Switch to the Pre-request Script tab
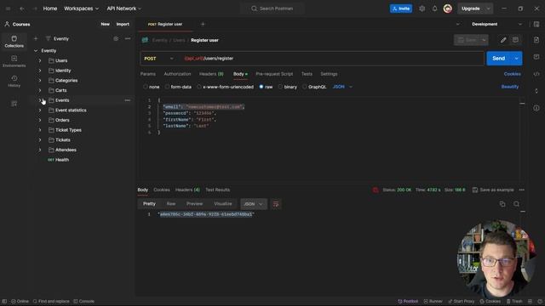Image resolution: width=545 pixels, height=306 pixels. [274, 74]
